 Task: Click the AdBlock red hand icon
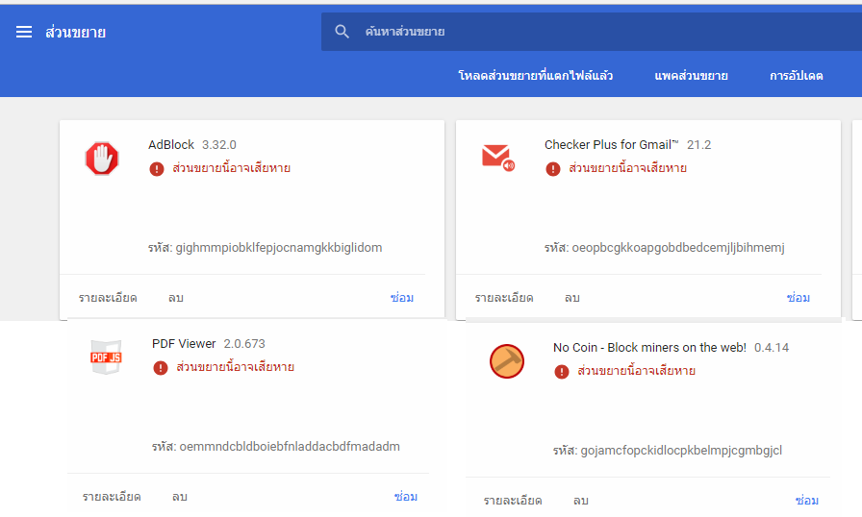[102, 159]
